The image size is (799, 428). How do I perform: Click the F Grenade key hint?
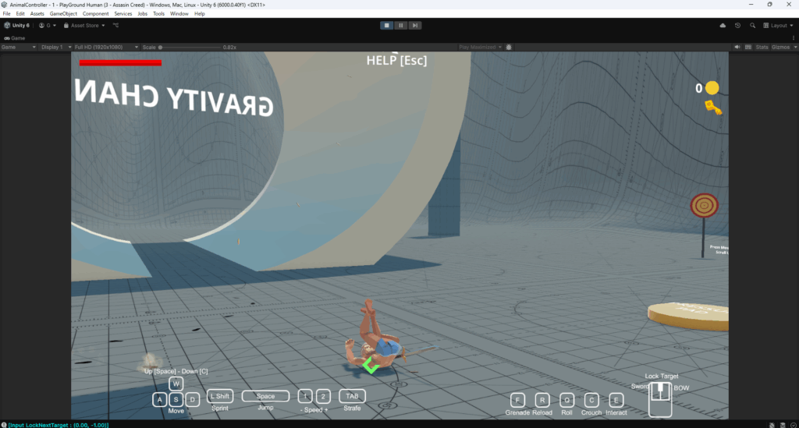[517, 400]
